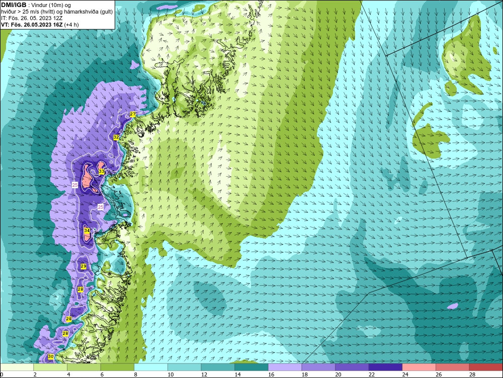Click the yellow gust label 34
The width and height of the screenshot is (503, 378).
87,230
